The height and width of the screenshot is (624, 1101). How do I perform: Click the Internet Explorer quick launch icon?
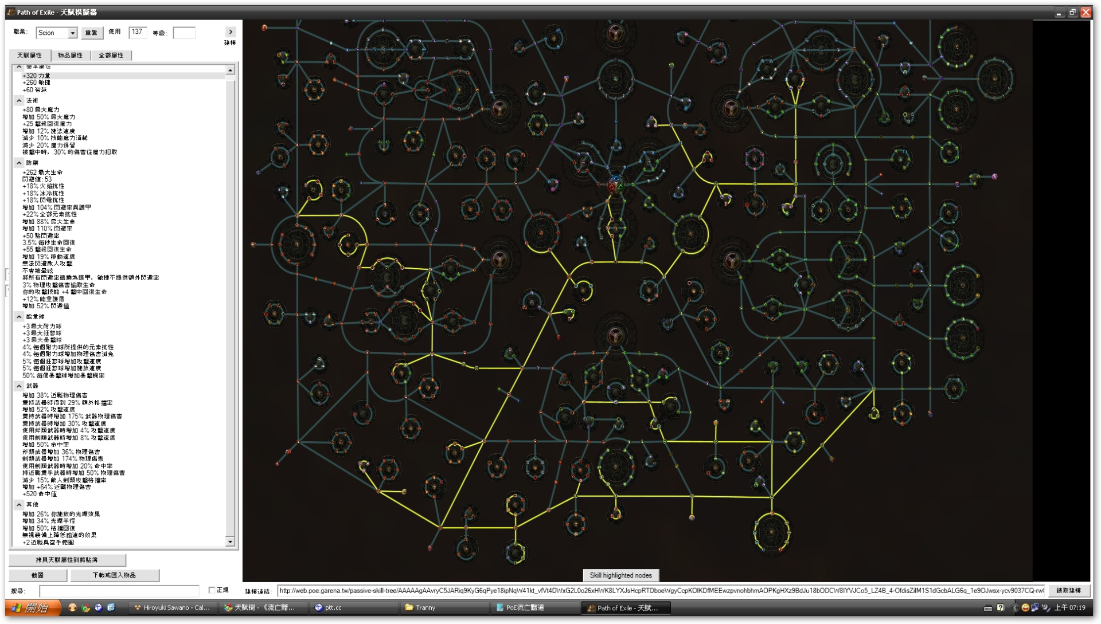pos(111,607)
